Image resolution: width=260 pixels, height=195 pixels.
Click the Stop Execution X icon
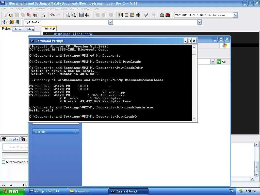154,15
